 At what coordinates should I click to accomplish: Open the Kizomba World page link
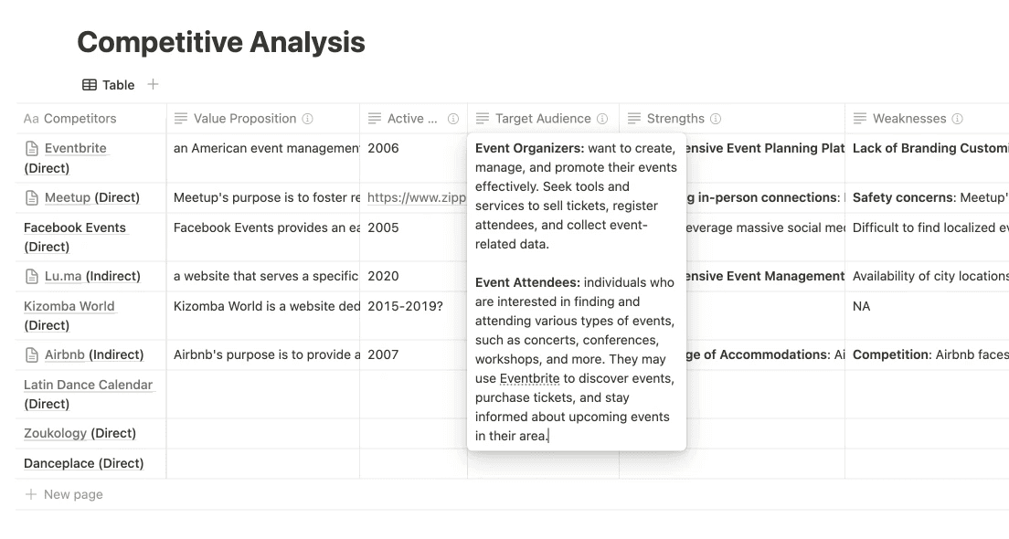point(69,306)
